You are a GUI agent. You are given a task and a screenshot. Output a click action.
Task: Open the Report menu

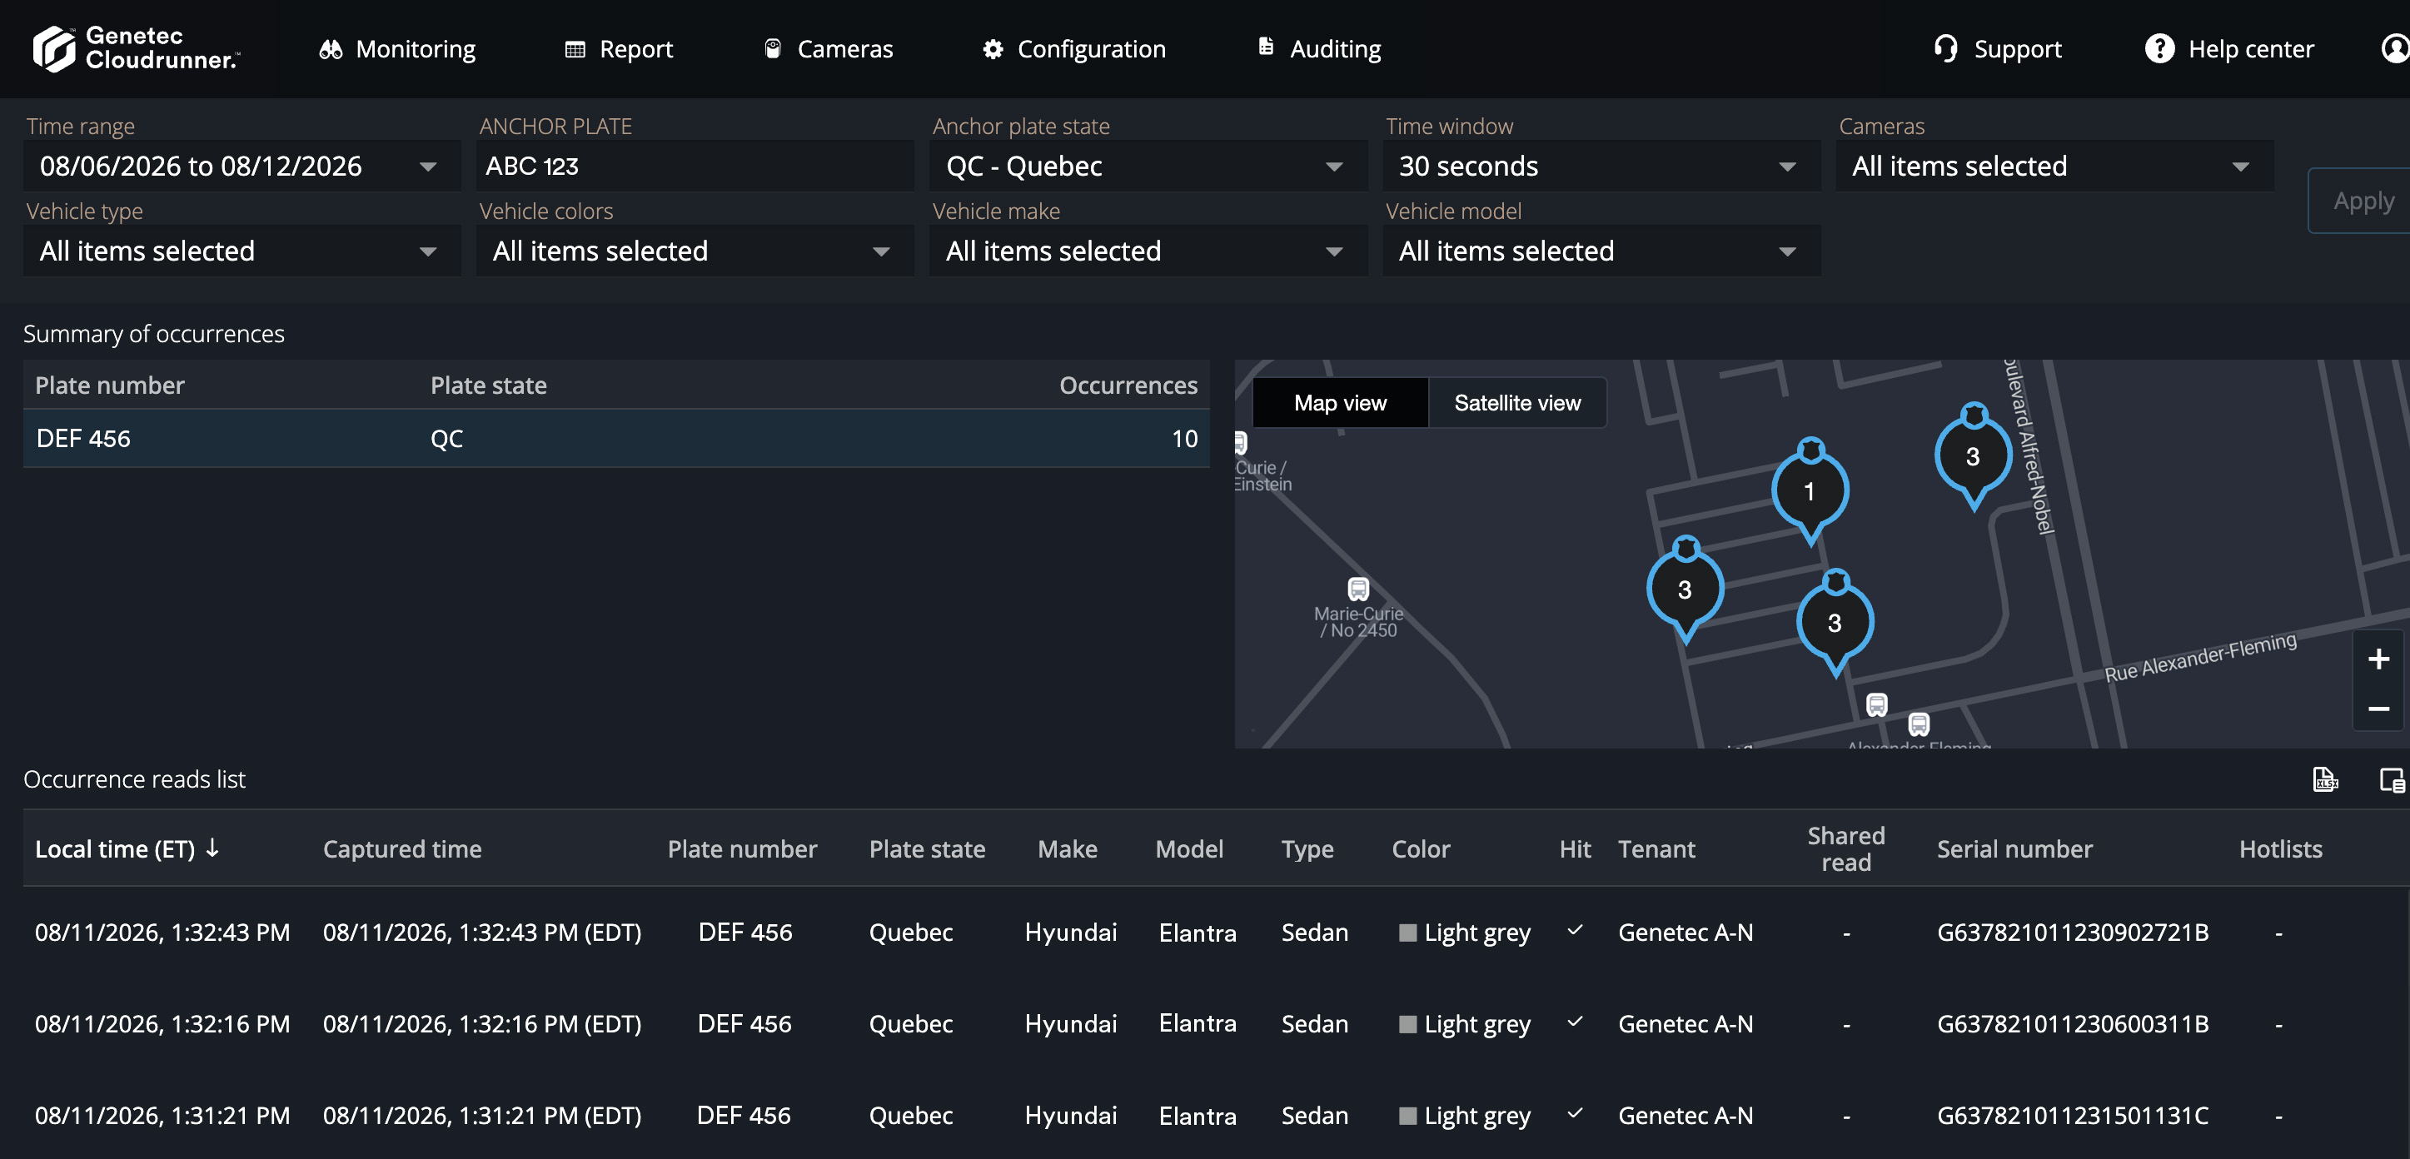[619, 48]
